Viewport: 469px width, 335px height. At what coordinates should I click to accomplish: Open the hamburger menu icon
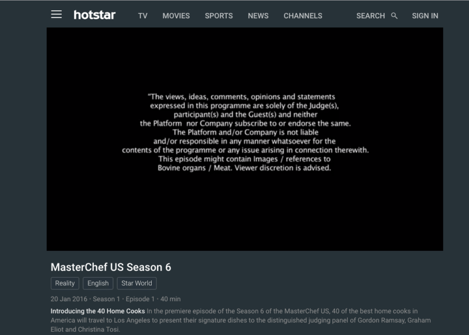[x=56, y=14]
